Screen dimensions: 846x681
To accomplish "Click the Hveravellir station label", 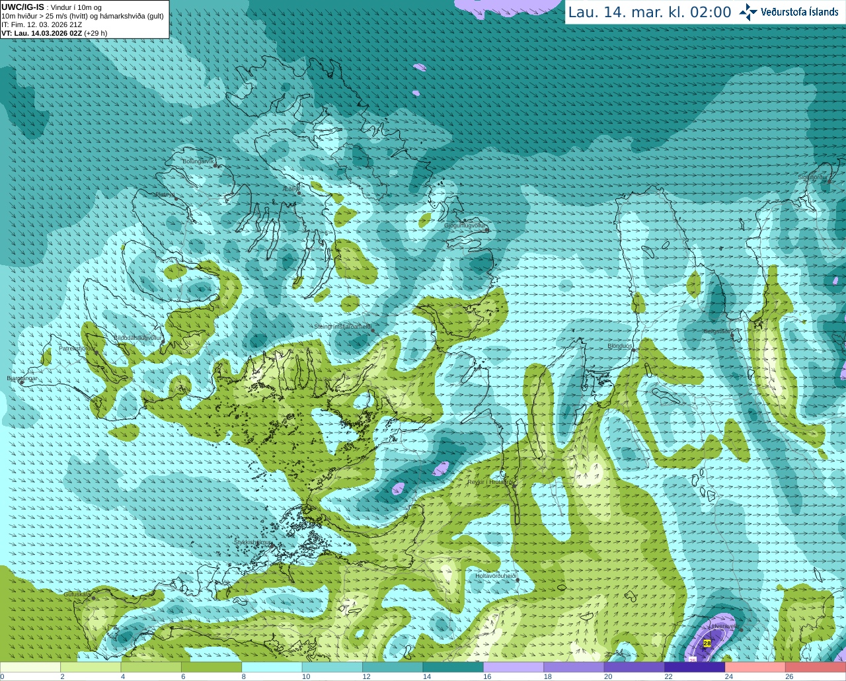I will point(724,626).
